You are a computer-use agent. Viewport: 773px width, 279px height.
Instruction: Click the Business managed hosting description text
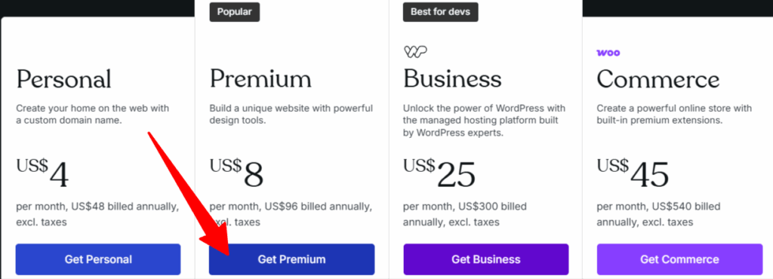pyautogui.click(x=485, y=121)
